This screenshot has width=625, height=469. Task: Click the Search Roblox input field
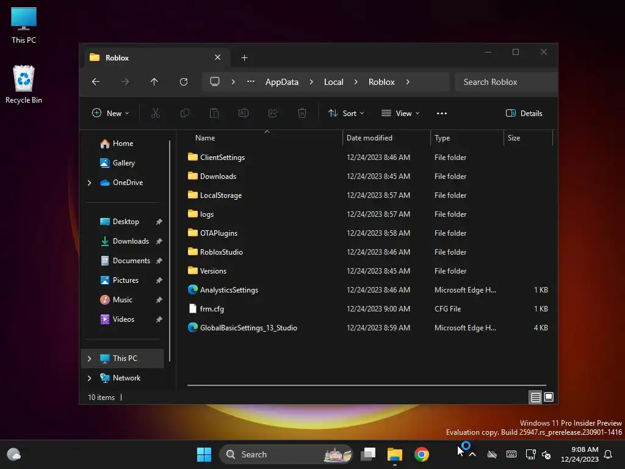[x=506, y=82]
